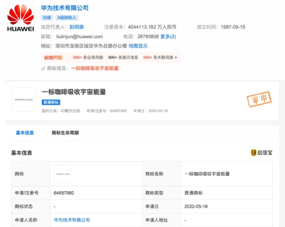285x227 pixels.
Task: Click the link chain icon before 商标信息
Action: point(43,68)
